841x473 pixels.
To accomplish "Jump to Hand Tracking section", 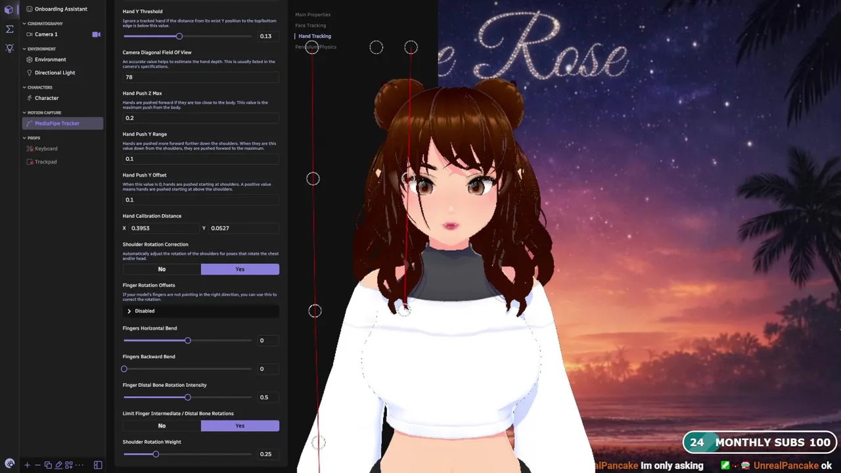I will [x=315, y=36].
